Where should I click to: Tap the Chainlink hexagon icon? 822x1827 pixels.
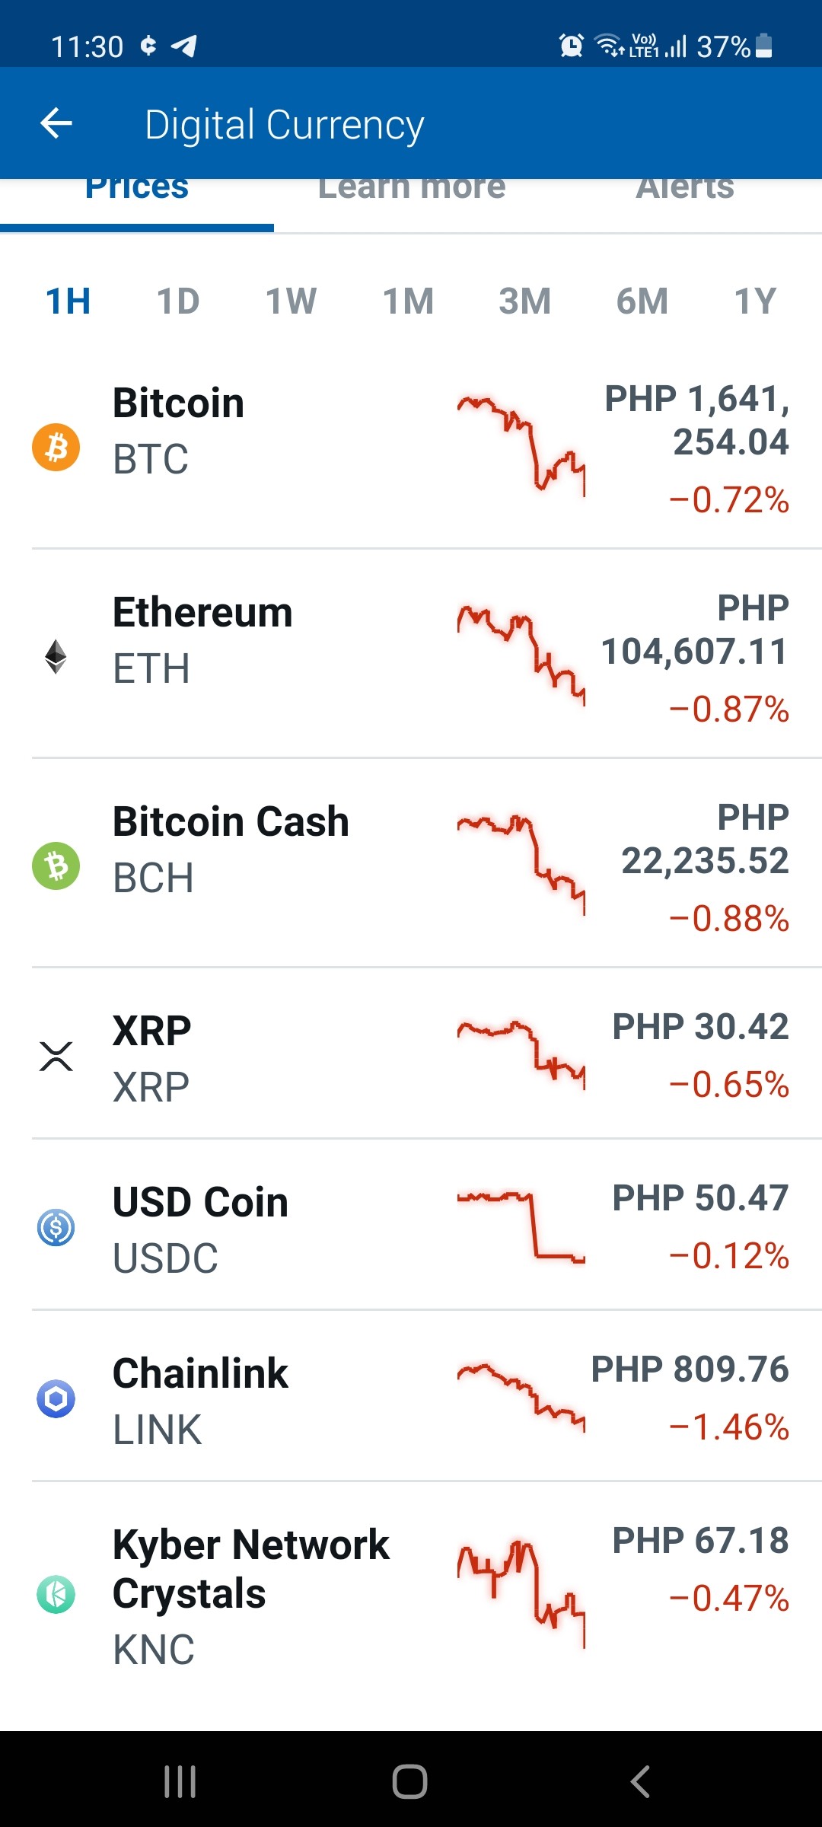coord(56,1398)
